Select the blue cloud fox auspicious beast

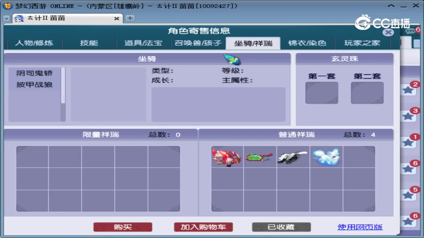point(326,156)
